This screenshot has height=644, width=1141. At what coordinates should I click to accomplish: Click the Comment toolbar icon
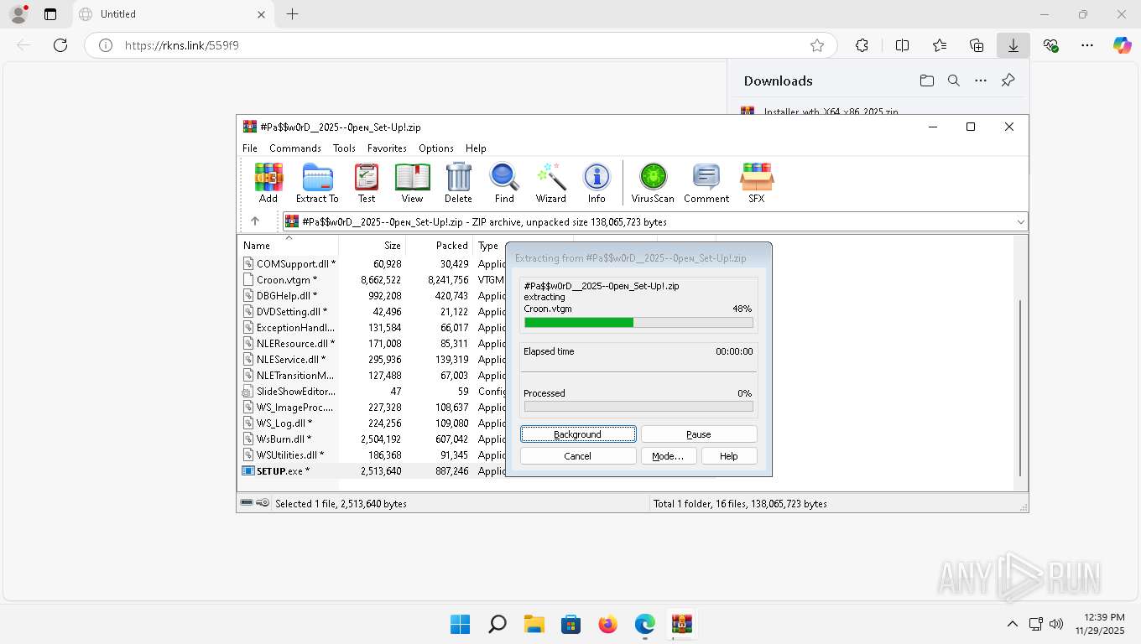(x=706, y=183)
